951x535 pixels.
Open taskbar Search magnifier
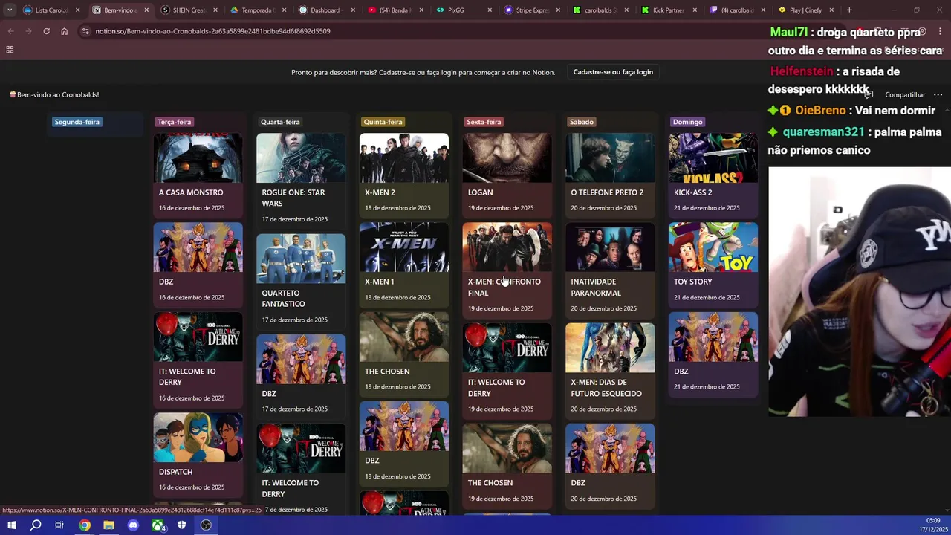36,525
